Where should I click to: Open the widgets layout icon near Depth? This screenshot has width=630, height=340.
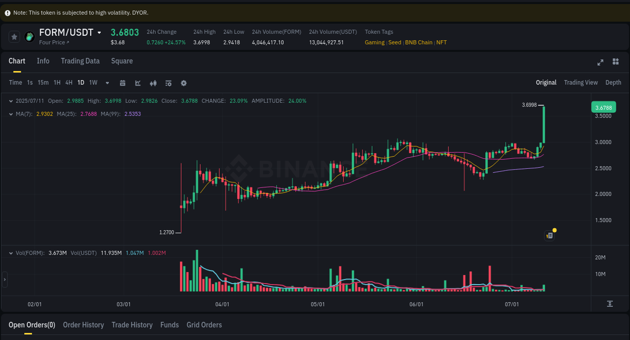point(615,61)
